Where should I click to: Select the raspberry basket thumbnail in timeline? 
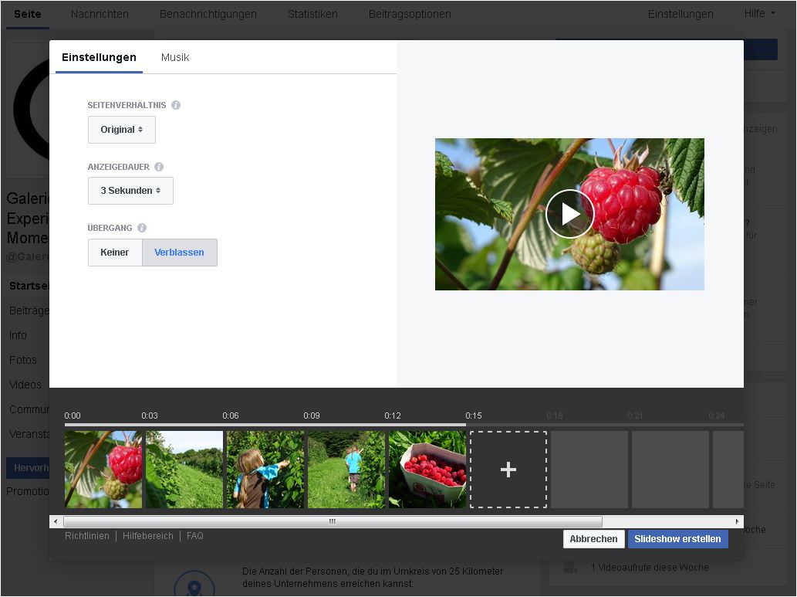click(x=427, y=470)
